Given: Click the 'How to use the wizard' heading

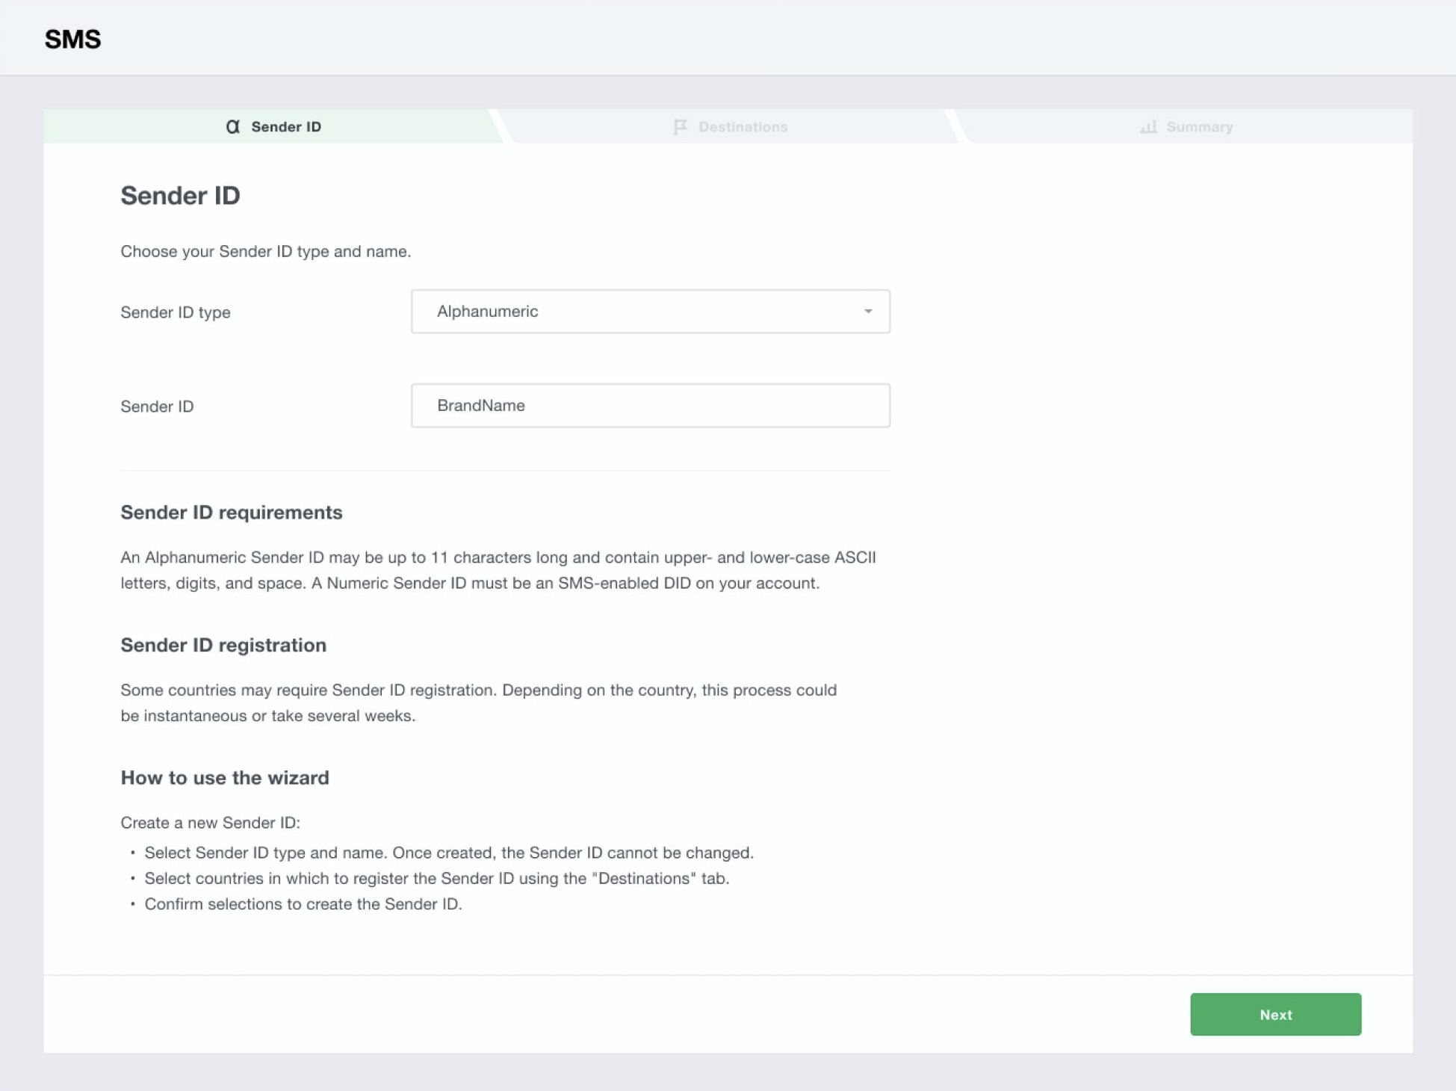Looking at the screenshot, I should (225, 778).
